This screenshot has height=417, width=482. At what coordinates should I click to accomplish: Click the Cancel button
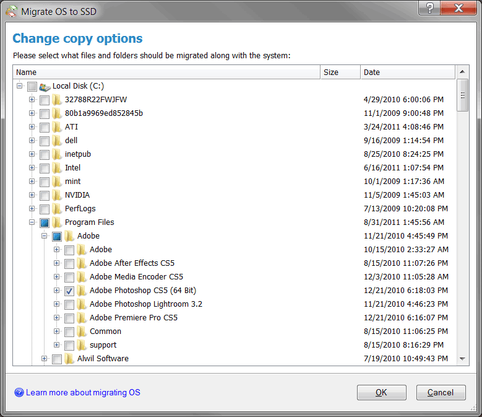[441, 392]
